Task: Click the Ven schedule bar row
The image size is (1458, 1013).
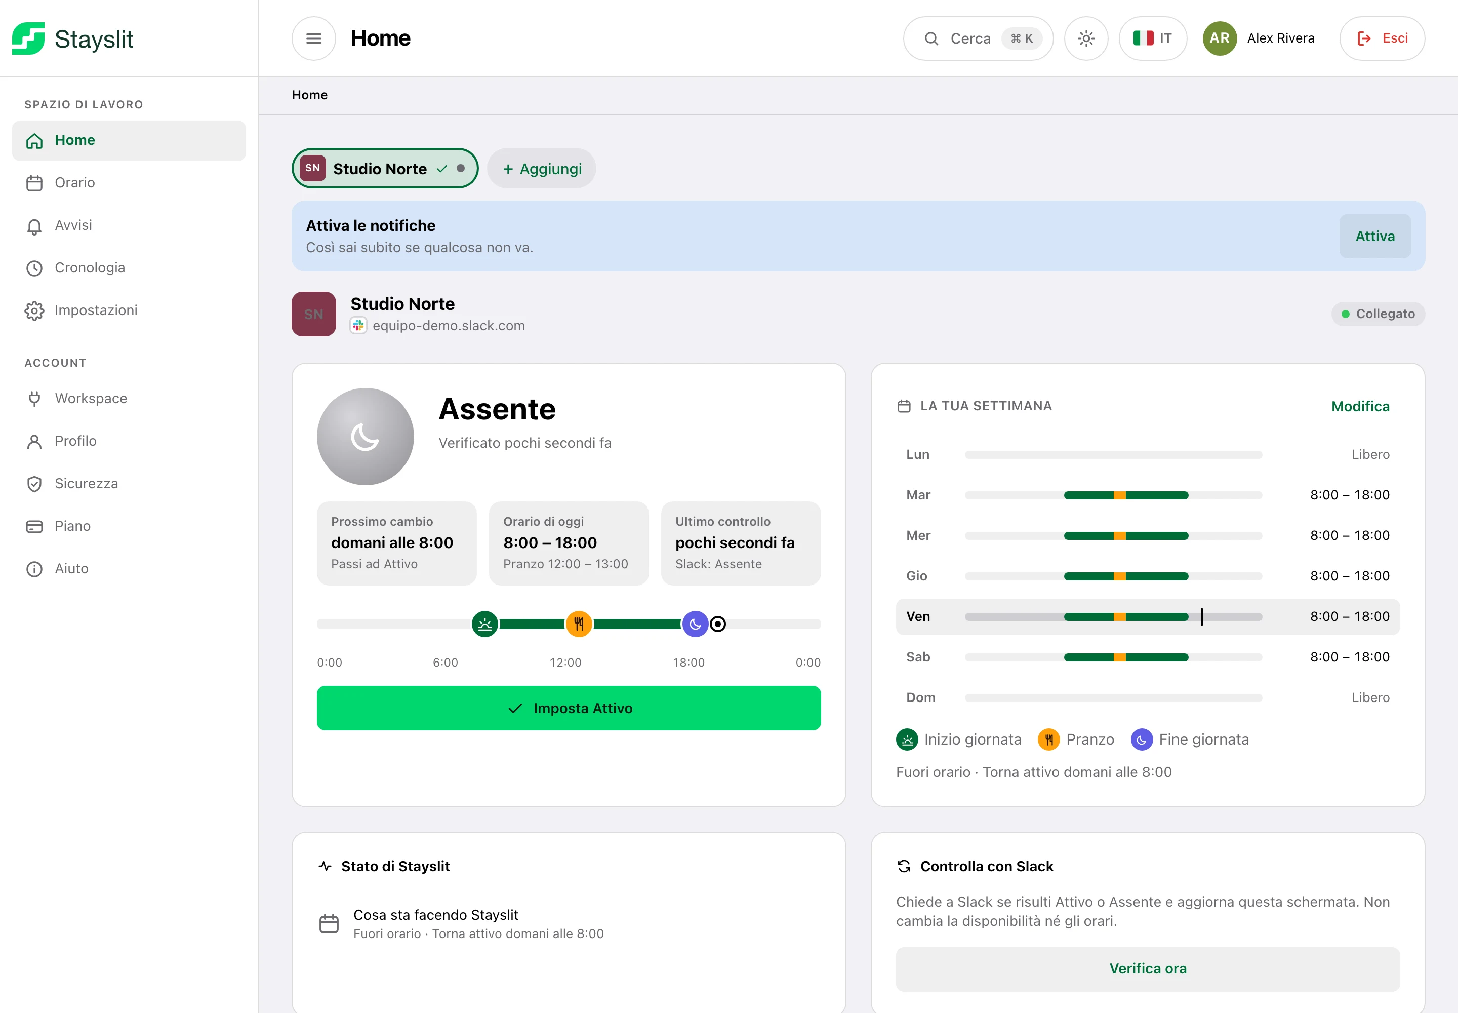Action: coord(1148,617)
